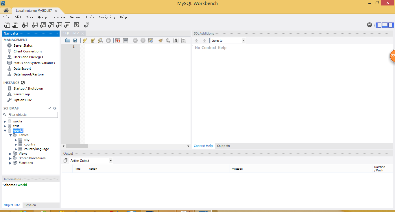Viewport: 395px width, 212px height.
Task: Toggle word wrap icon in editor toolbar
Action: (x=184, y=41)
